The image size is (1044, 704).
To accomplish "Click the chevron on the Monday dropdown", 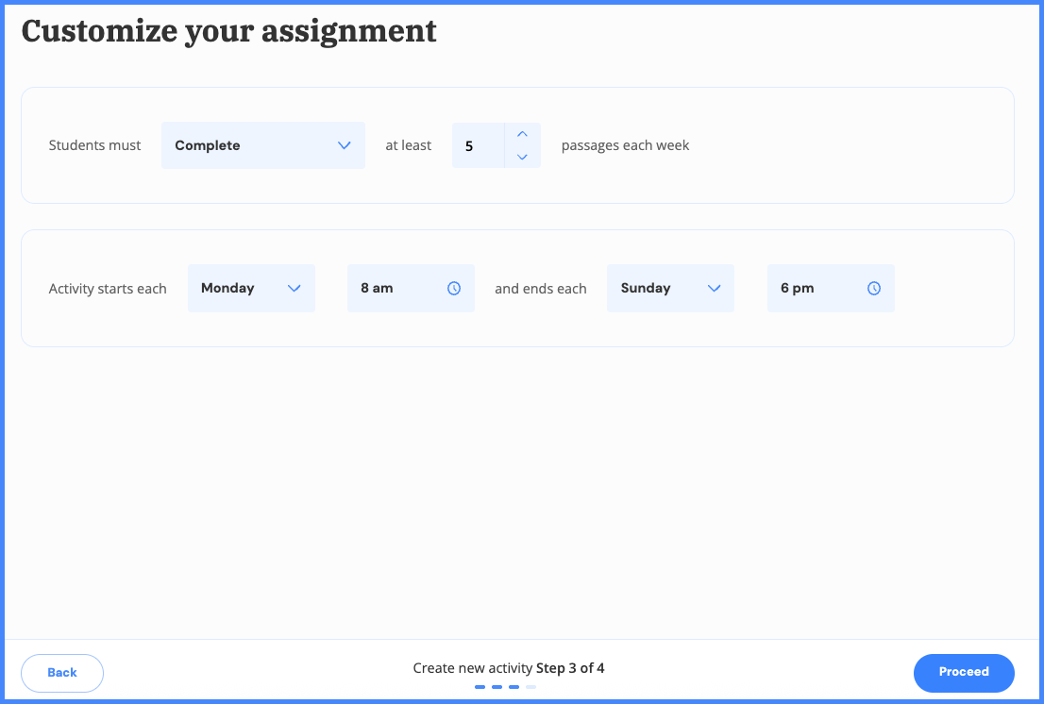I will pyautogui.click(x=295, y=288).
